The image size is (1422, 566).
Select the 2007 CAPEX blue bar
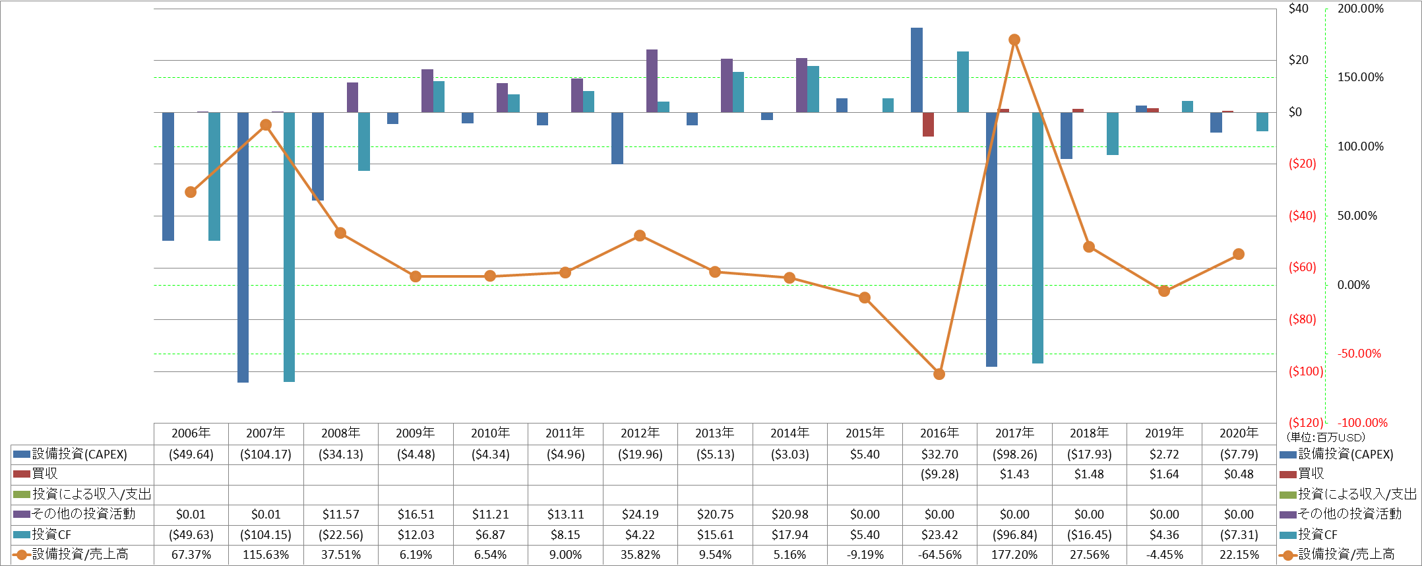click(x=243, y=247)
